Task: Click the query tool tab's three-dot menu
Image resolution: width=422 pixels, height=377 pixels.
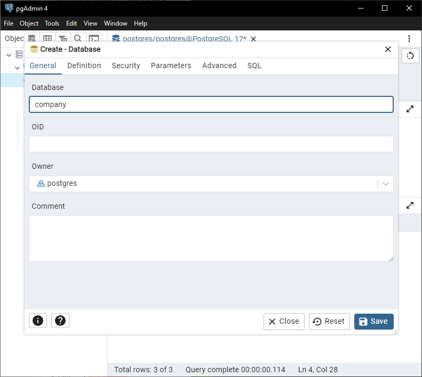Action: point(409,39)
